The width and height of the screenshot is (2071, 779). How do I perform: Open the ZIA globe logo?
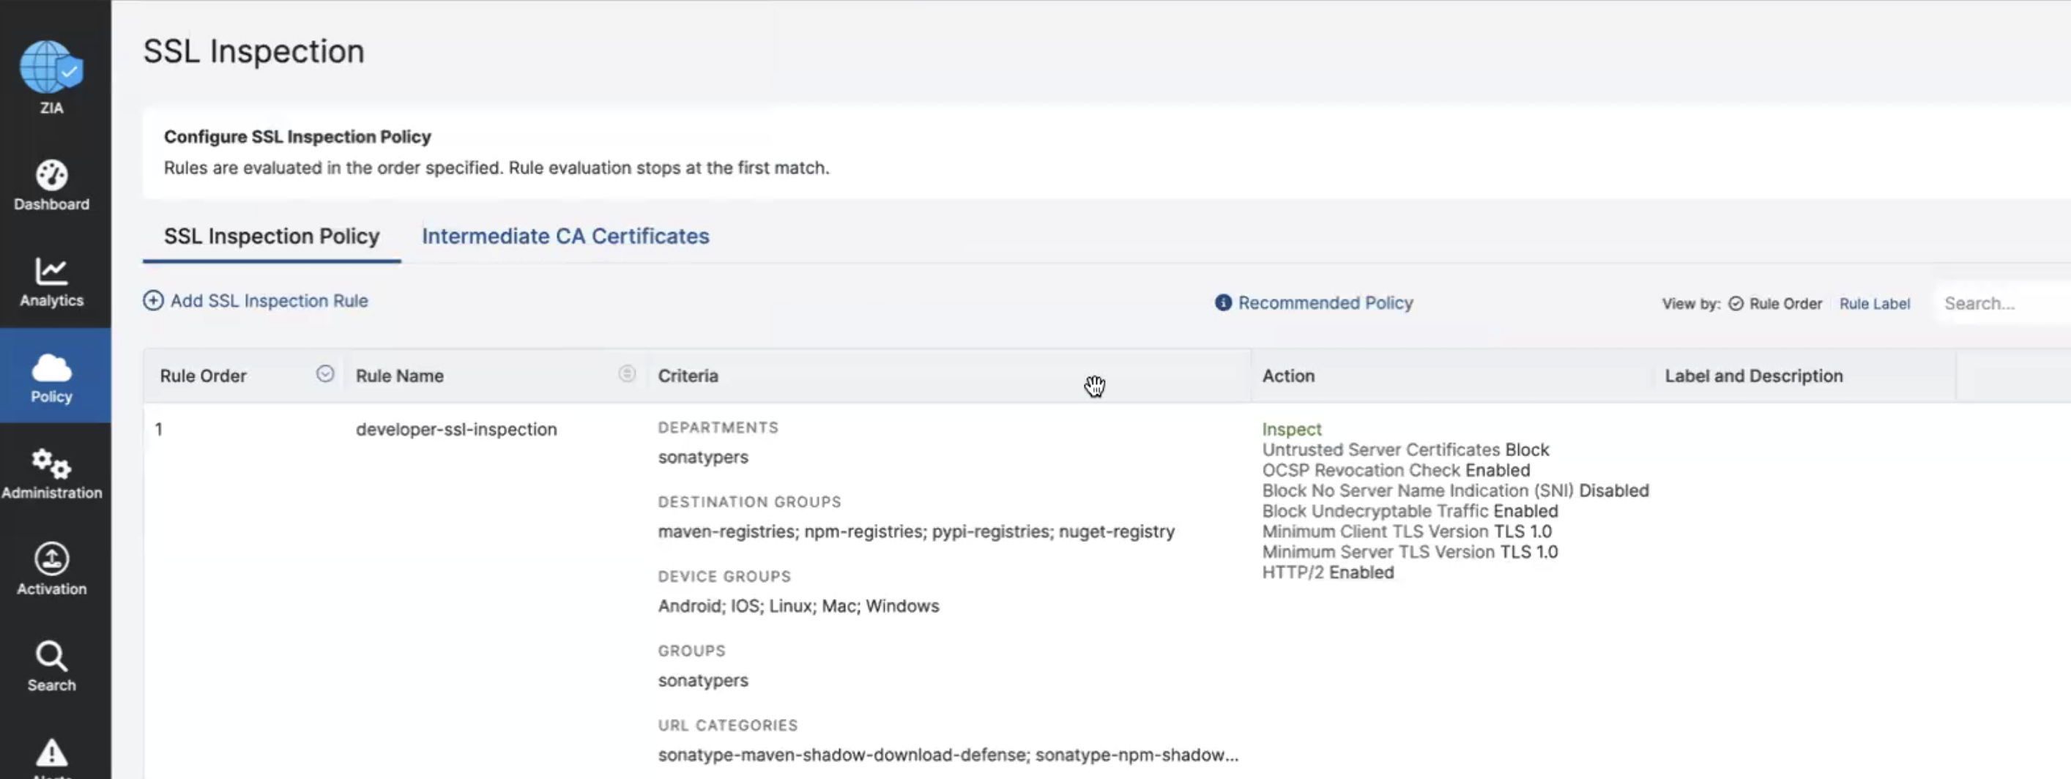[51, 67]
